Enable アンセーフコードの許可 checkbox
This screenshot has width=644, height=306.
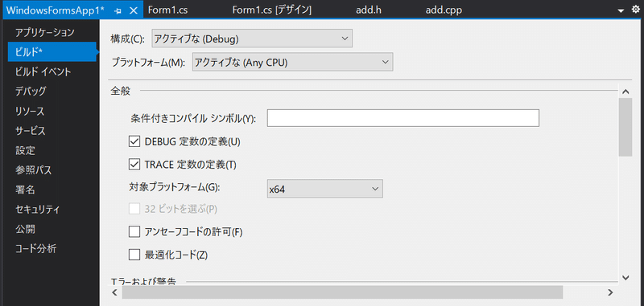click(134, 232)
